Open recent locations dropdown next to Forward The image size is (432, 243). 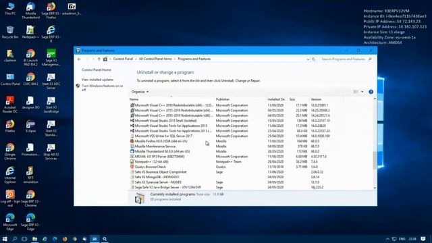pos(93,59)
